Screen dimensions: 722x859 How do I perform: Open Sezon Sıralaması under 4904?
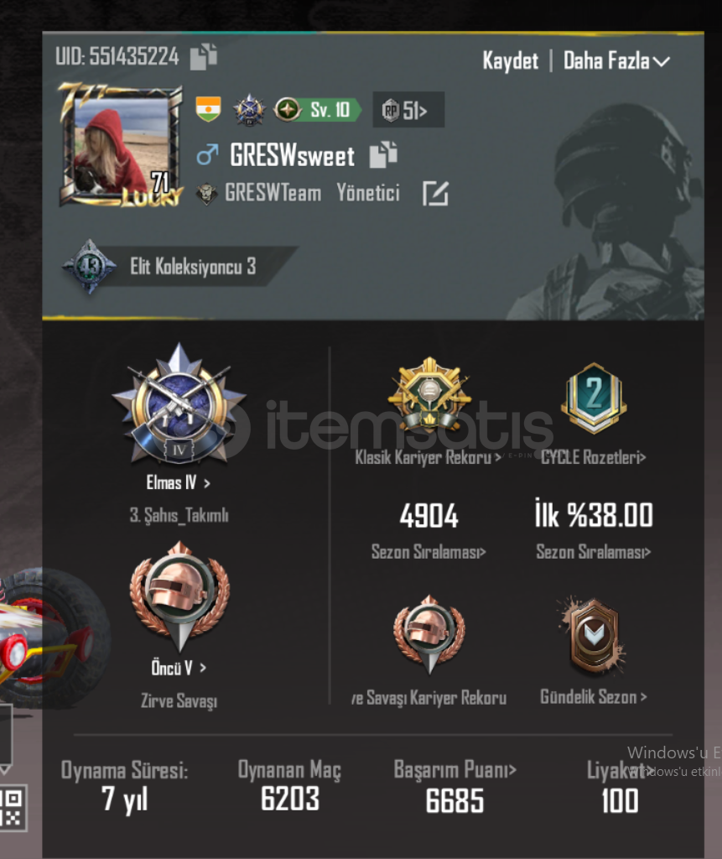(429, 552)
